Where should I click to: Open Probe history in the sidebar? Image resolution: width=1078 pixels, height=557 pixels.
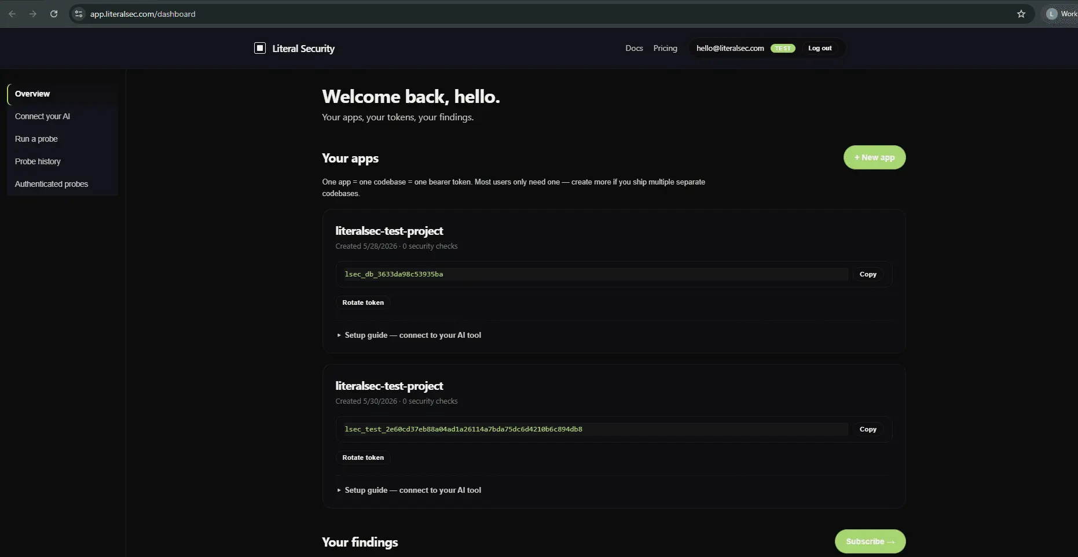coord(63,161)
